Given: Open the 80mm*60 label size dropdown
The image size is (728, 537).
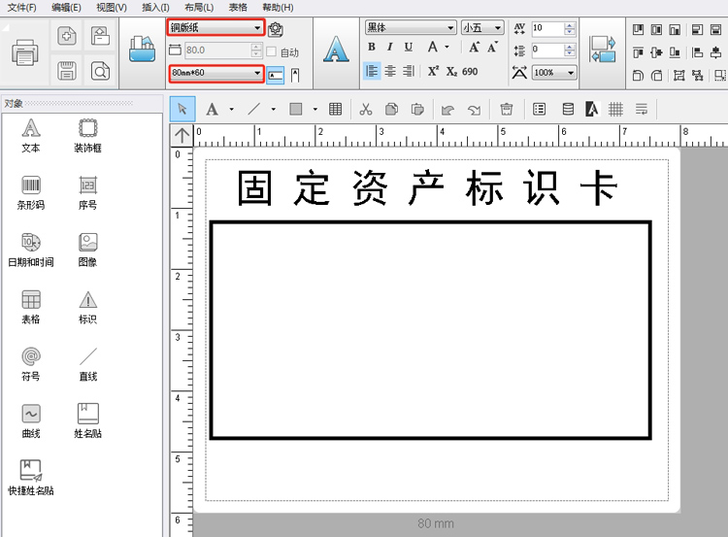Looking at the screenshot, I should tap(215, 74).
